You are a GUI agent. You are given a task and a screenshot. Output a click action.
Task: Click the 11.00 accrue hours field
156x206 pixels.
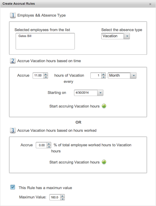coord(38,75)
